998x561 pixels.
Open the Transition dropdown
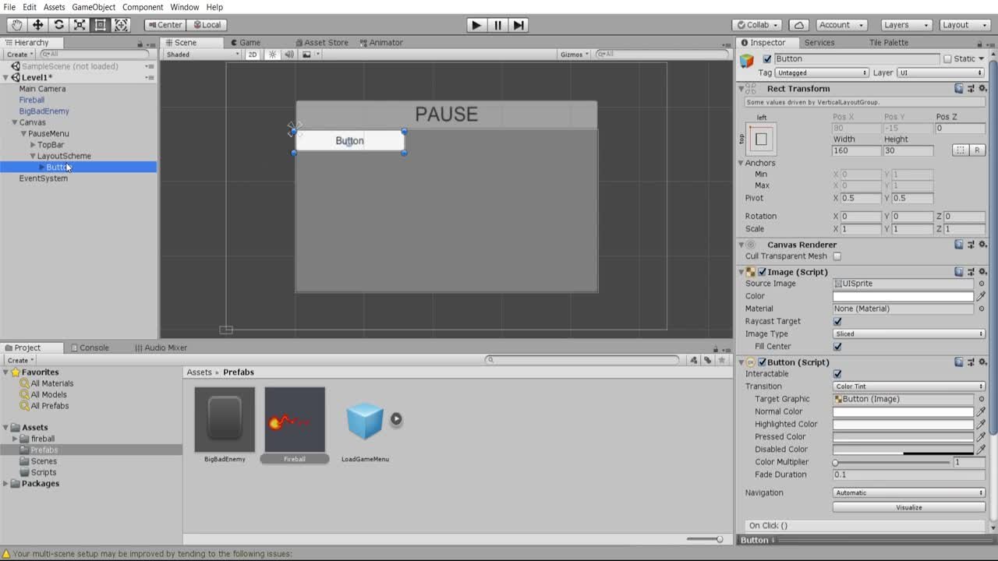[x=908, y=386]
